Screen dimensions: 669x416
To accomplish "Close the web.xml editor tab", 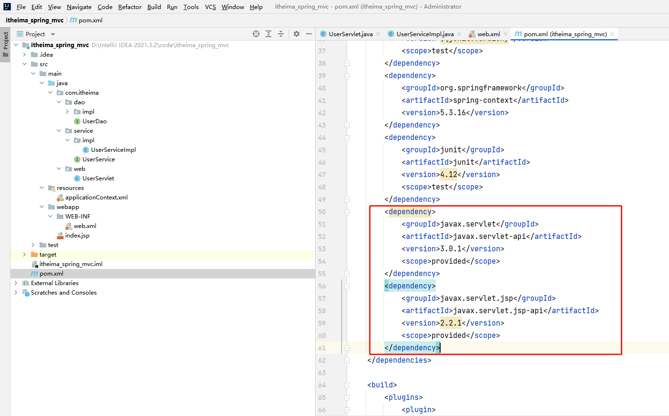I will pos(505,34).
